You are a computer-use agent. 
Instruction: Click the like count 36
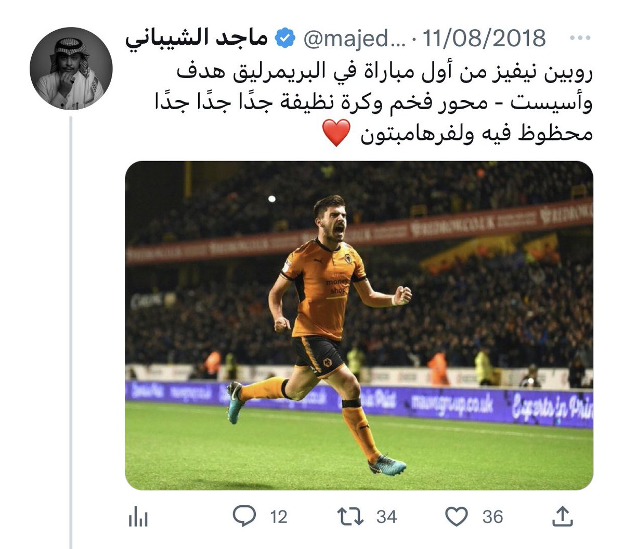tap(492, 517)
